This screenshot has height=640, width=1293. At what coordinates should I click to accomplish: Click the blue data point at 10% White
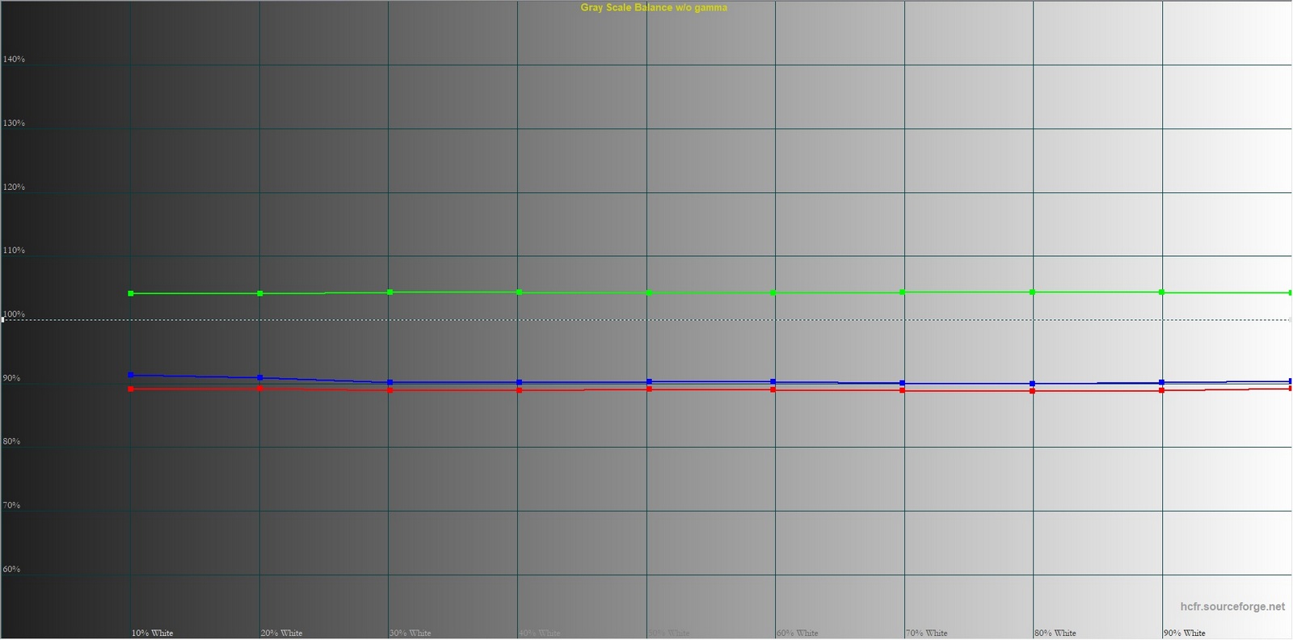tap(131, 375)
